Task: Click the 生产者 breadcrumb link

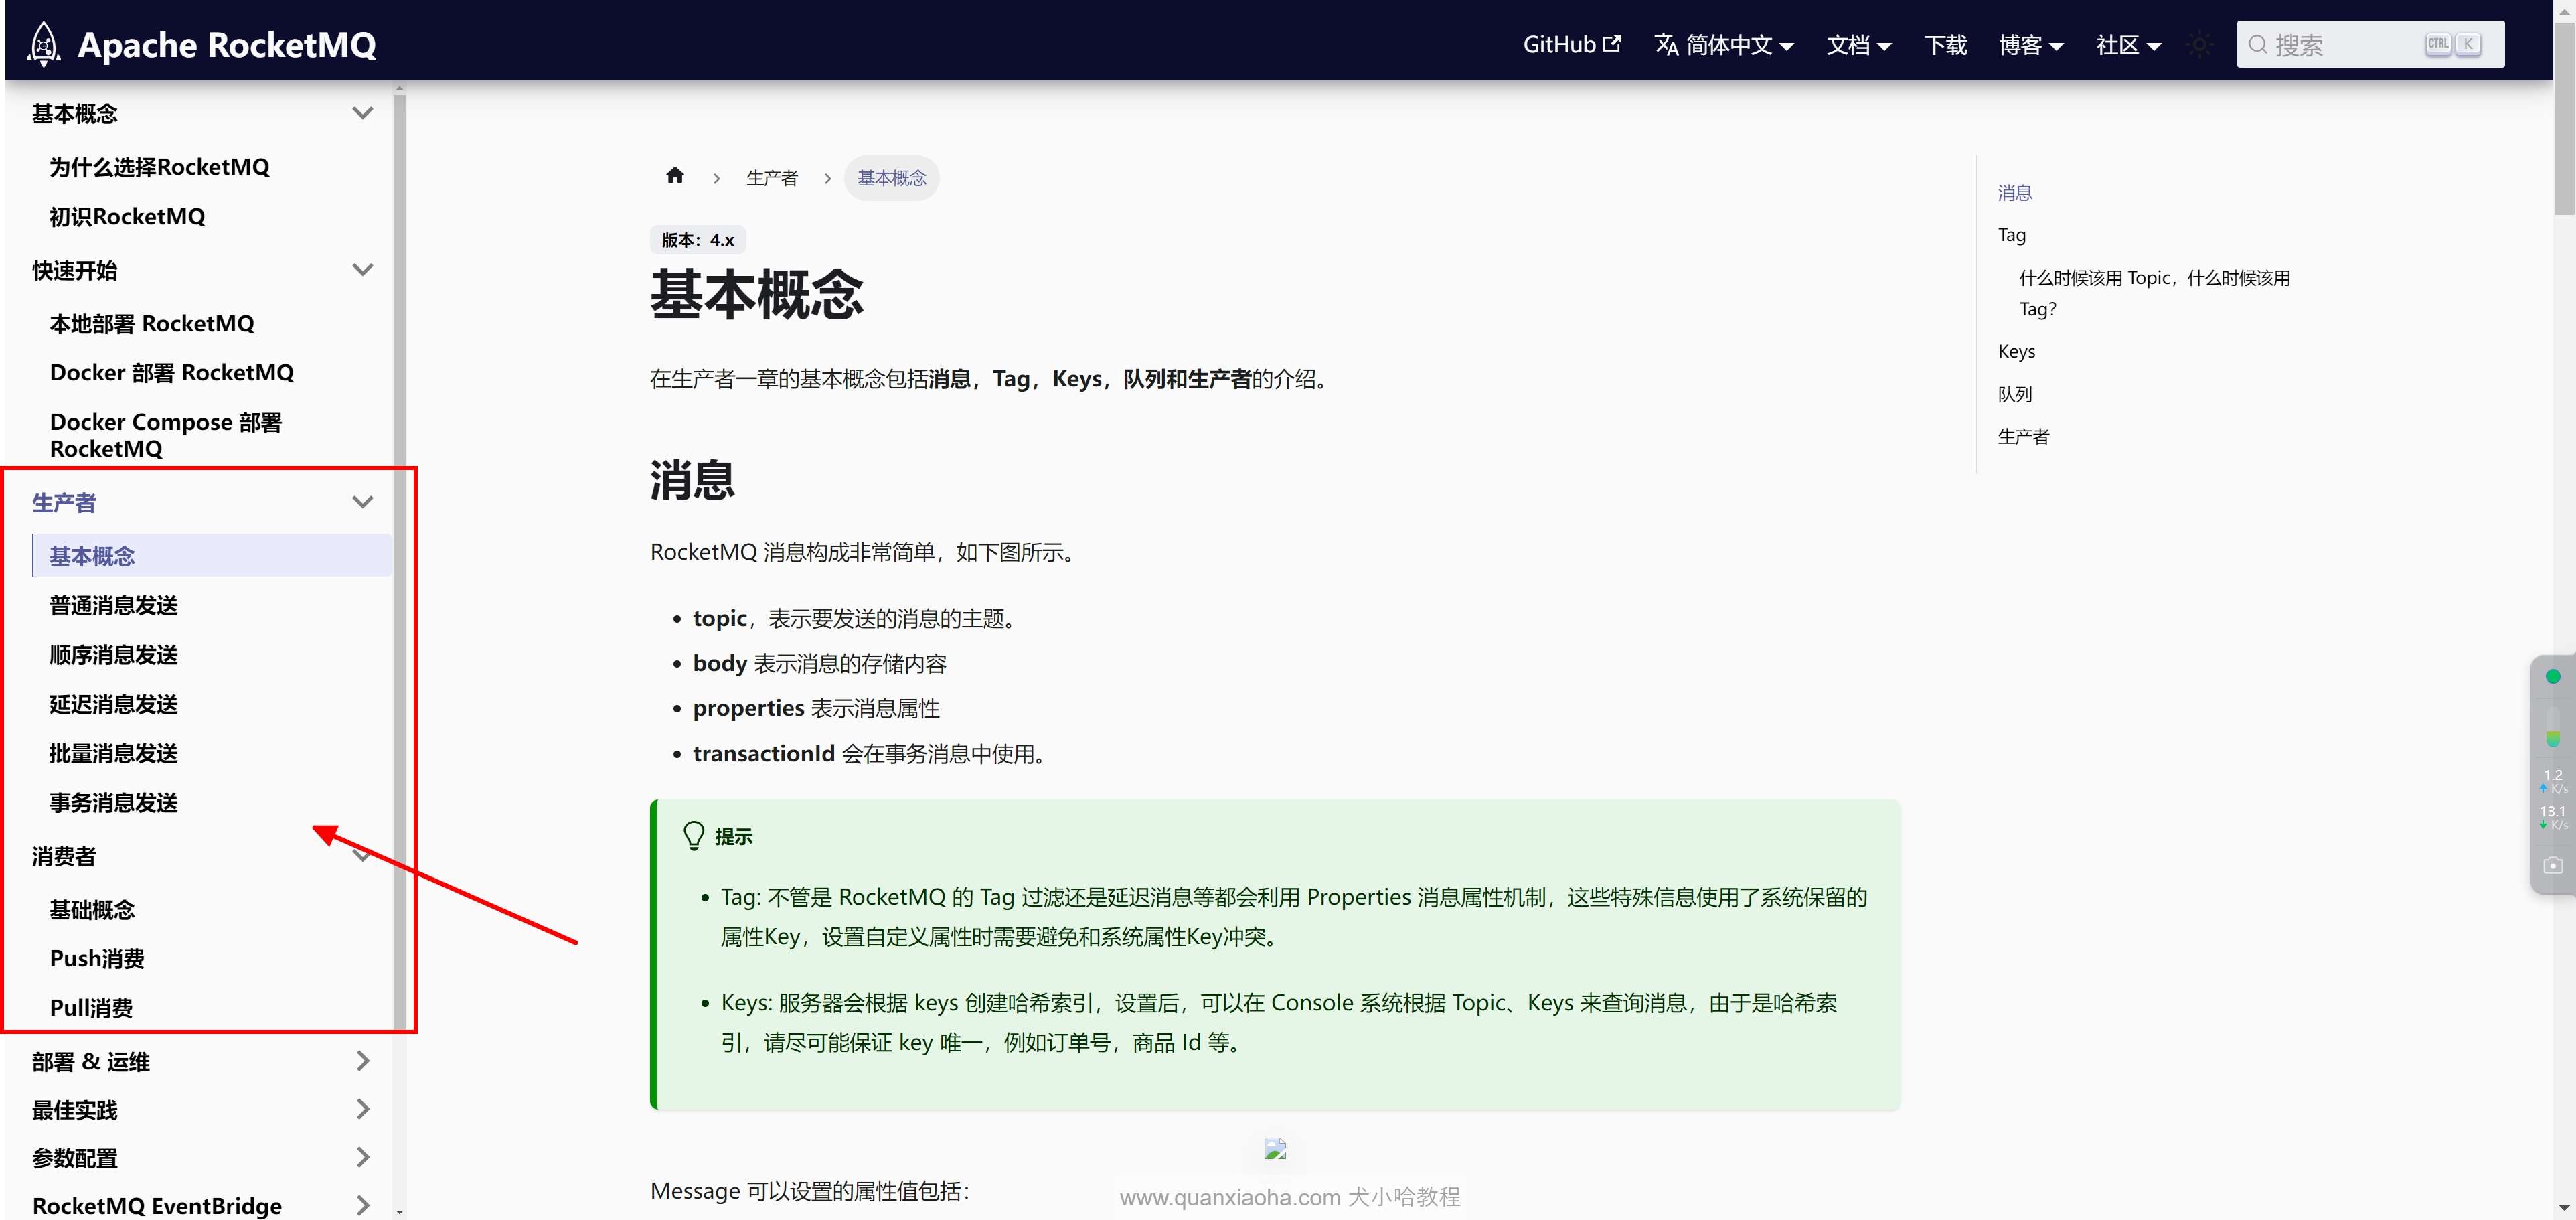Action: tap(772, 178)
